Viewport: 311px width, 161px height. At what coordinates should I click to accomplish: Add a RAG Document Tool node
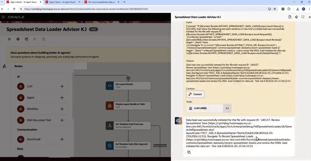62,120
